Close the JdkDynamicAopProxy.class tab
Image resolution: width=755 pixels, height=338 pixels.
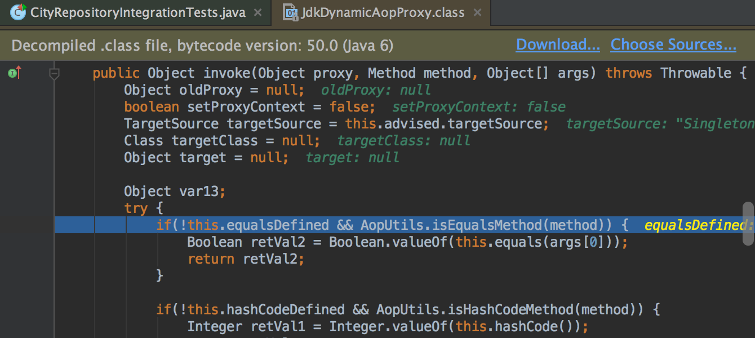click(x=477, y=12)
